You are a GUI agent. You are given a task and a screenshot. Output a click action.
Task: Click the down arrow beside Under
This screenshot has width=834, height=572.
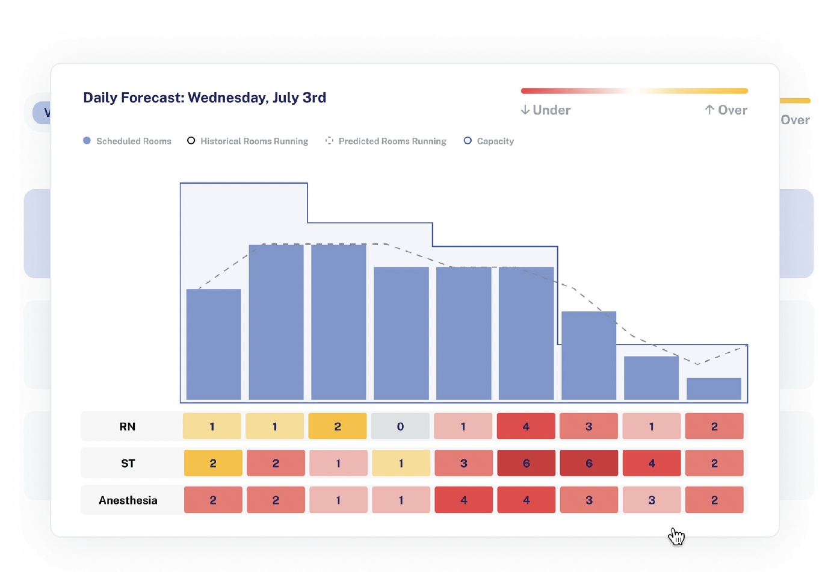coord(525,110)
